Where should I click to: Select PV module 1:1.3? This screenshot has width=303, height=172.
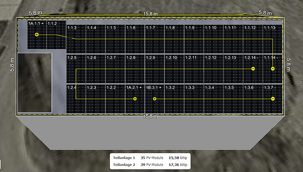coord(76,39)
